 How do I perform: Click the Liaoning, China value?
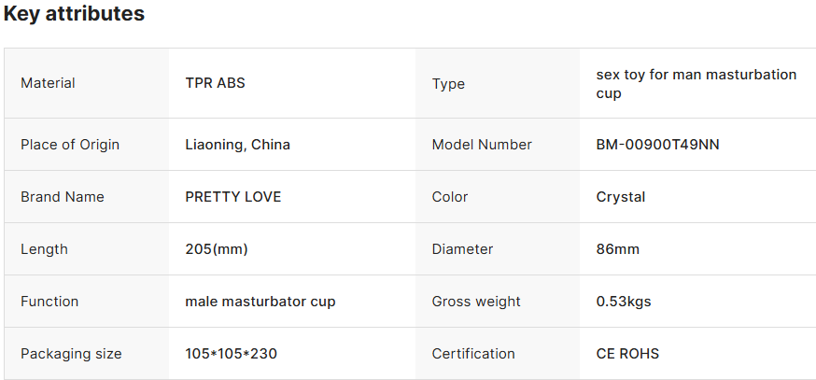(237, 145)
